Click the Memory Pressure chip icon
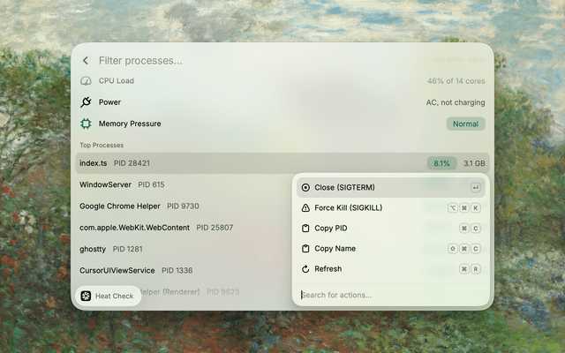The width and height of the screenshot is (565, 353). click(x=86, y=124)
